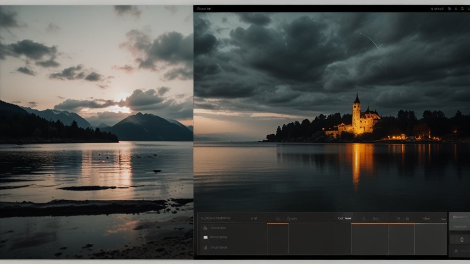Viewport: 470px width, 264px height.
Task: Click the white rectangle icon in the second panel row
Action: (x=205, y=237)
